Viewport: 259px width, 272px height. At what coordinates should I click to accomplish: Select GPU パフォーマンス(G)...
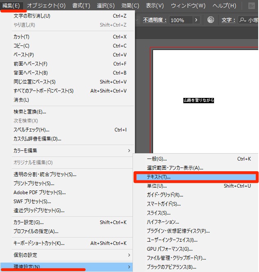click(196, 249)
